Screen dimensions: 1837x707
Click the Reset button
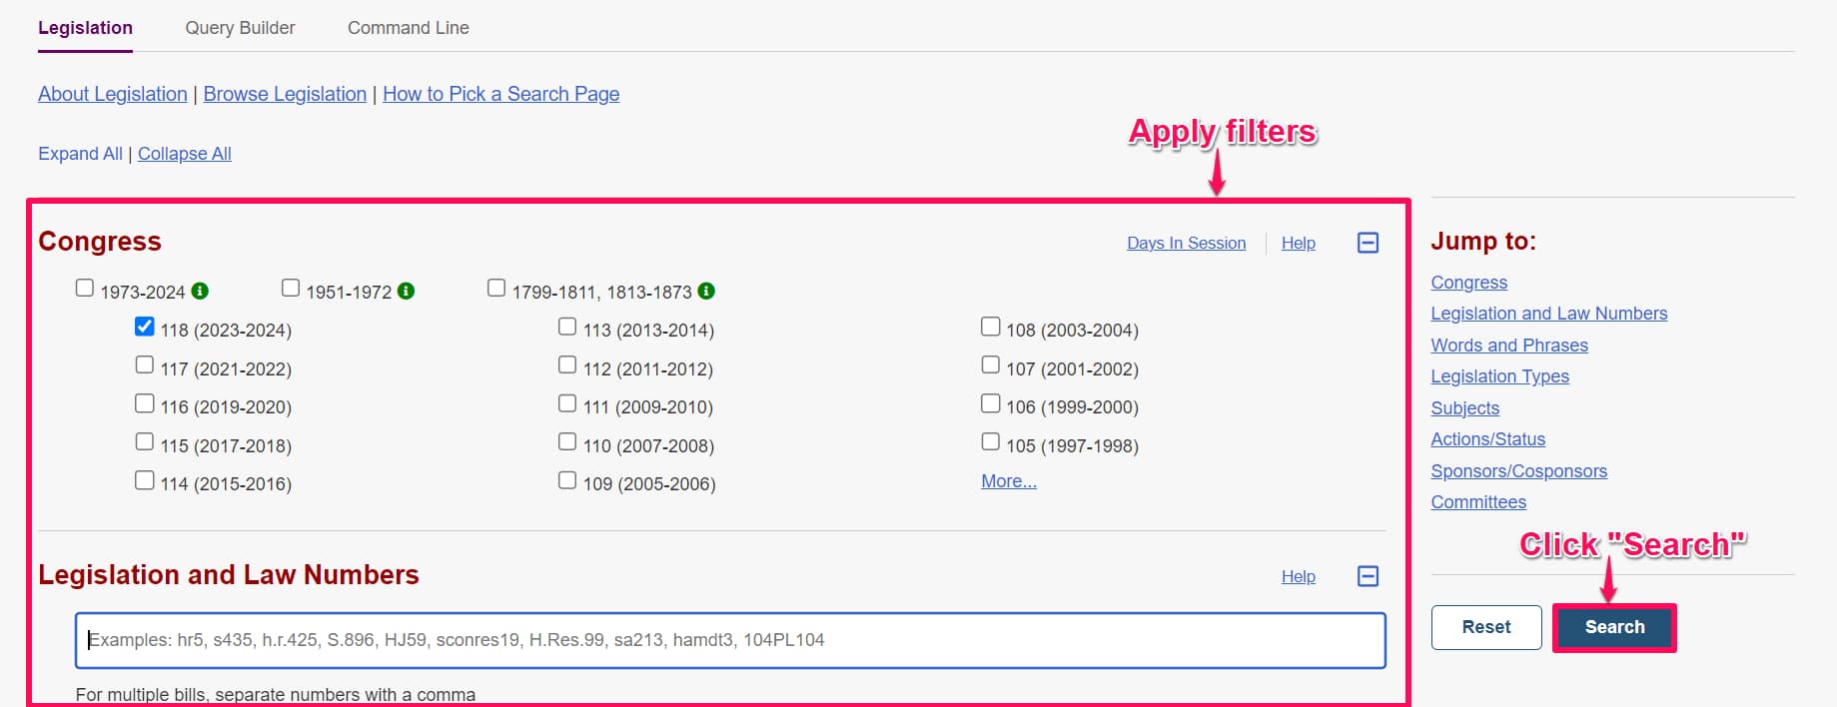(x=1485, y=627)
